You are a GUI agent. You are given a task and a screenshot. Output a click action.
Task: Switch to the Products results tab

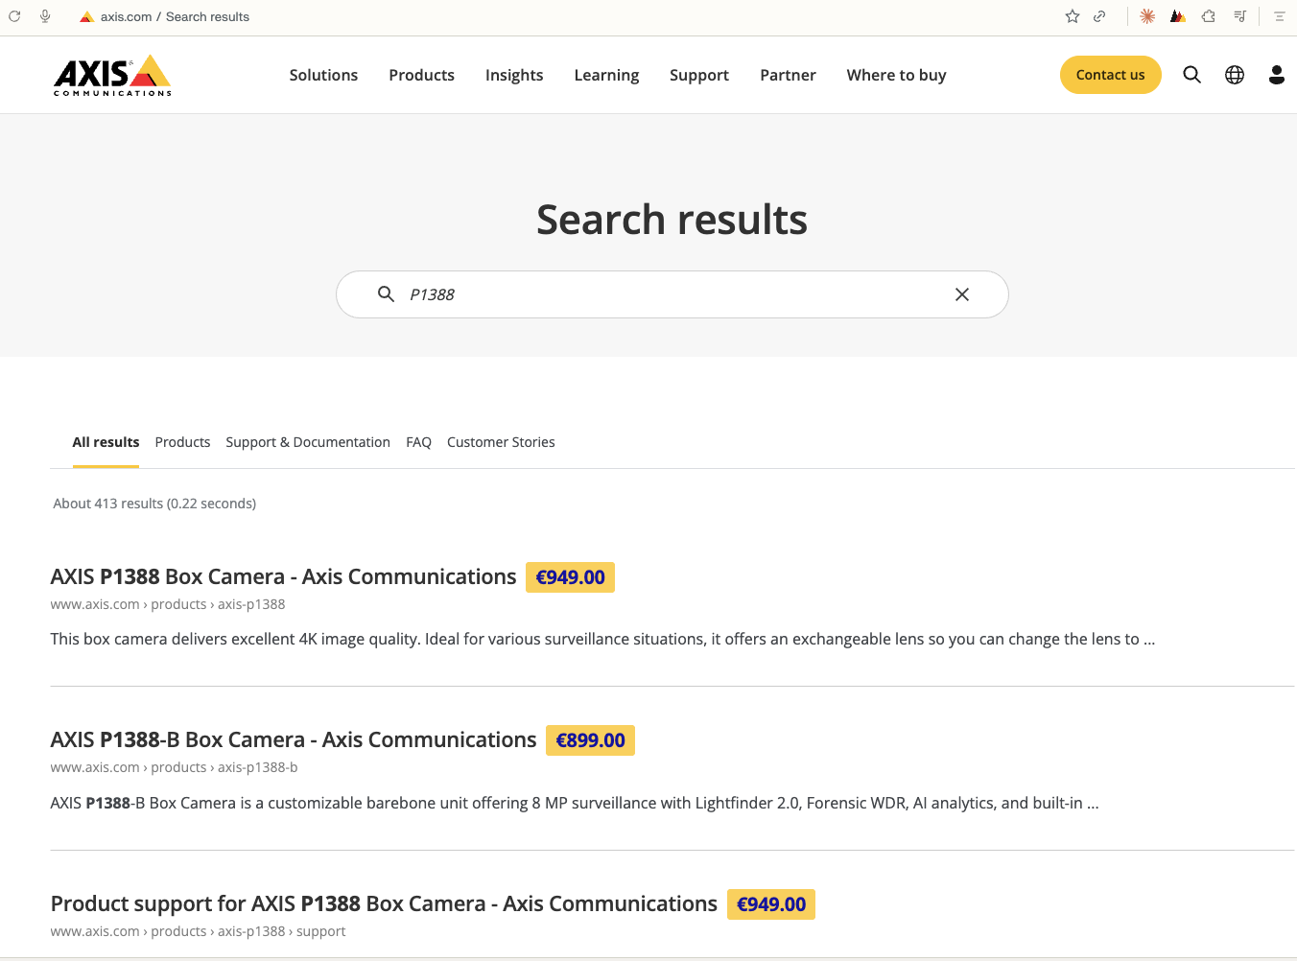tap(182, 442)
